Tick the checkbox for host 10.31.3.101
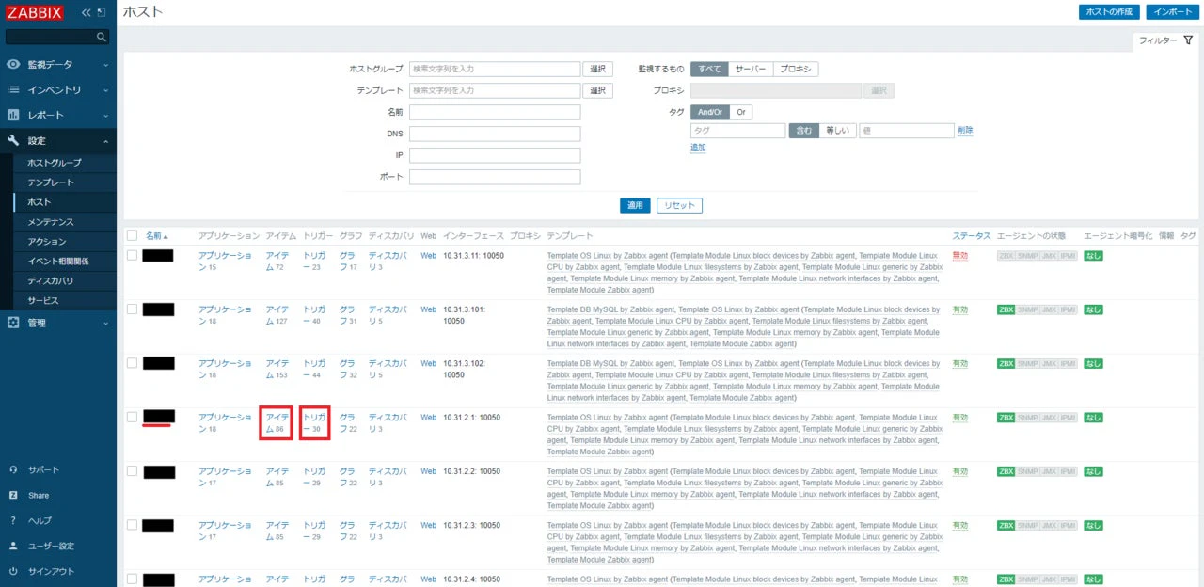1204x587 pixels. (x=132, y=309)
